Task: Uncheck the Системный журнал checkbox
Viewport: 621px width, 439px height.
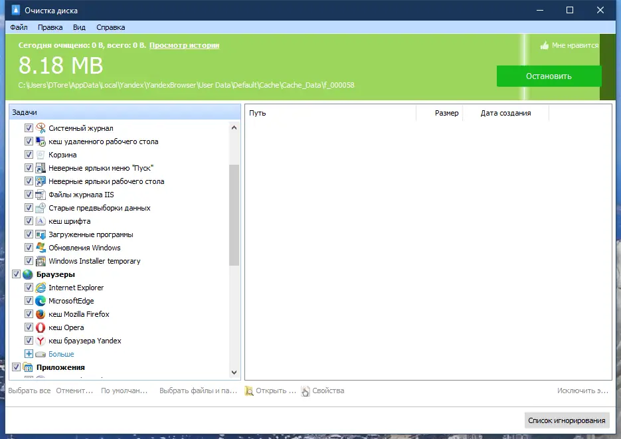Action: (29, 128)
